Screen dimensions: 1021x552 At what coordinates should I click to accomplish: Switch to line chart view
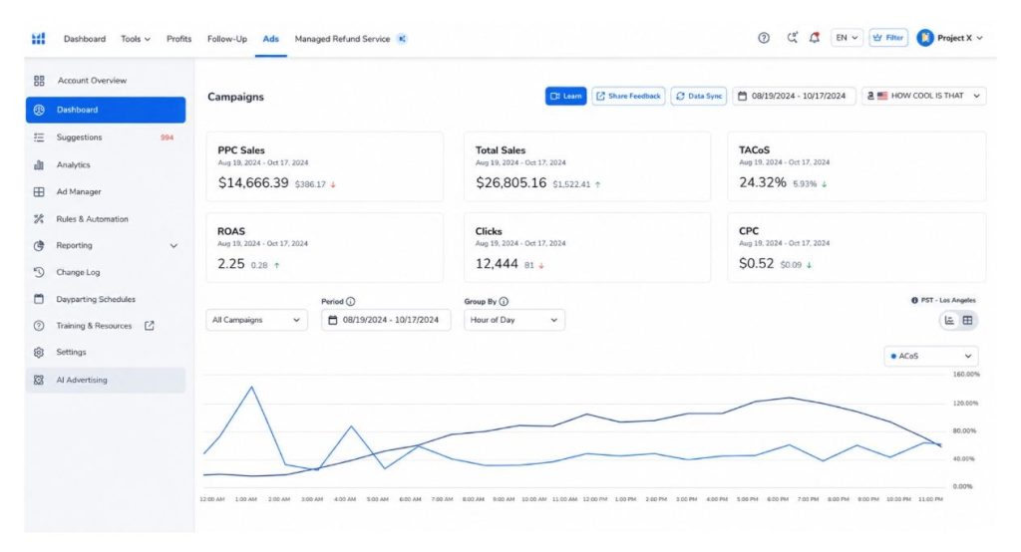coord(950,320)
